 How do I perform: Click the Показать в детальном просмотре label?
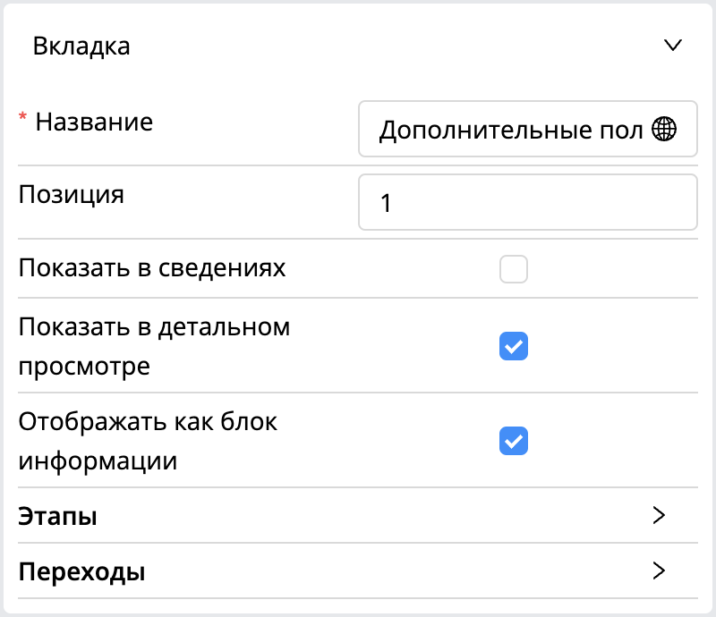click(x=154, y=346)
